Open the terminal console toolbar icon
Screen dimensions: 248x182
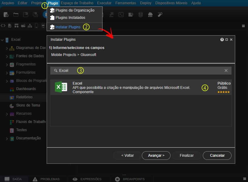pos(121,15)
